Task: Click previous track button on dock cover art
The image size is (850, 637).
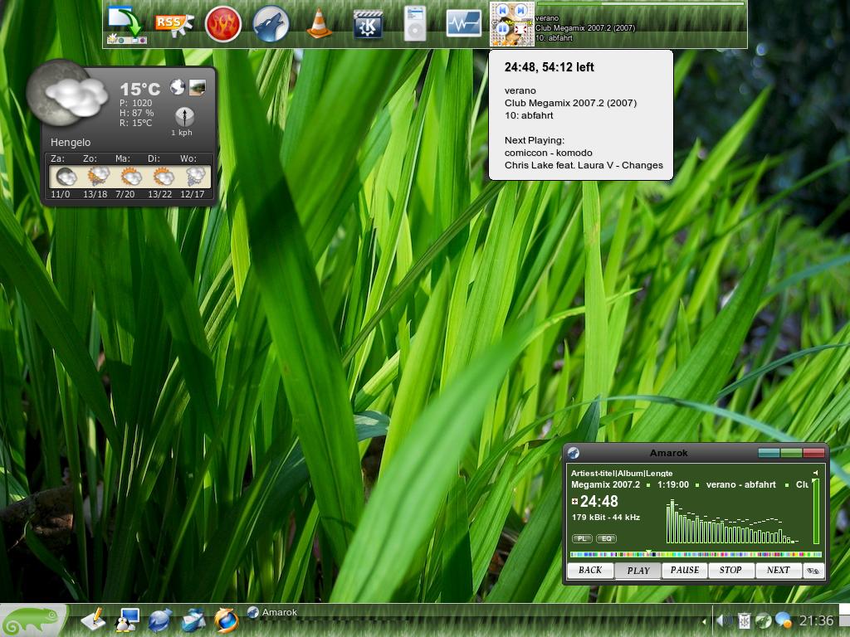Action: (x=502, y=10)
